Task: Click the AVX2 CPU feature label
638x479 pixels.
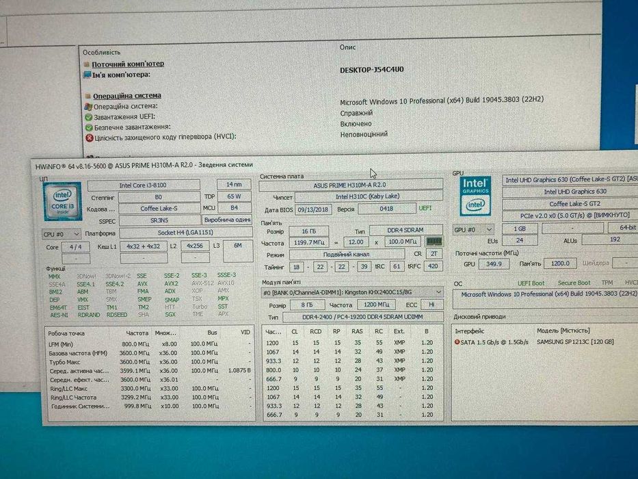Action: [171, 283]
